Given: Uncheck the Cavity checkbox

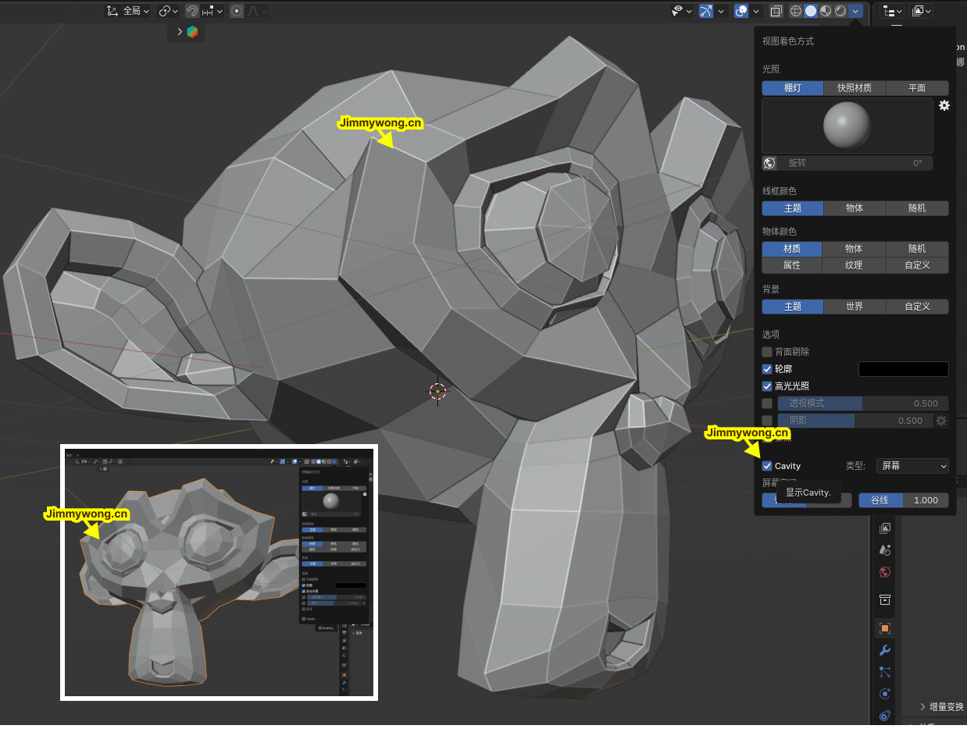Looking at the screenshot, I should (x=767, y=466).
